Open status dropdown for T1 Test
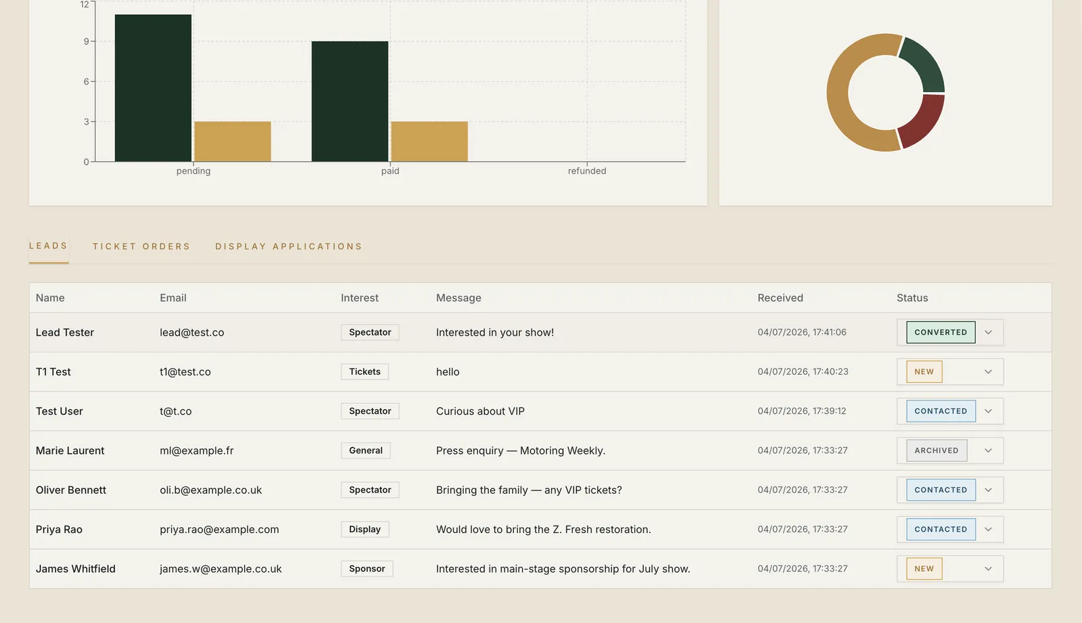Viewport: 1082px width, 623px height. click(949, 371)
